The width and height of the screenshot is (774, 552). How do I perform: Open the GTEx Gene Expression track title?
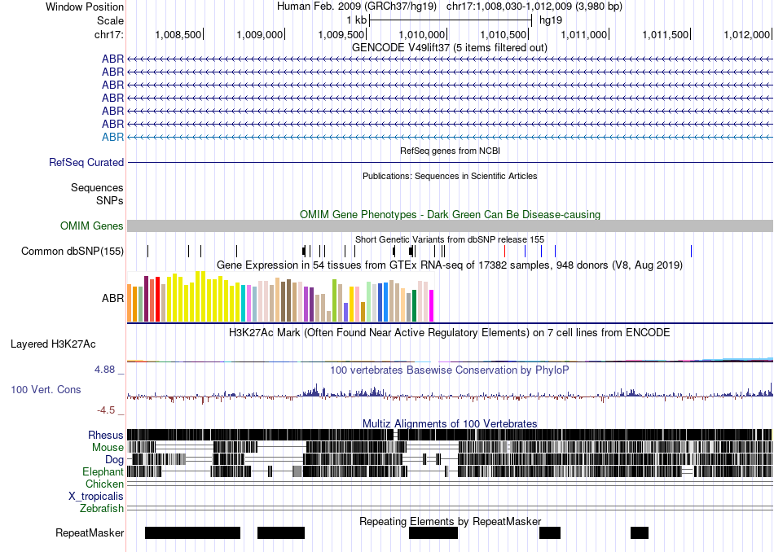pos(450,265)
